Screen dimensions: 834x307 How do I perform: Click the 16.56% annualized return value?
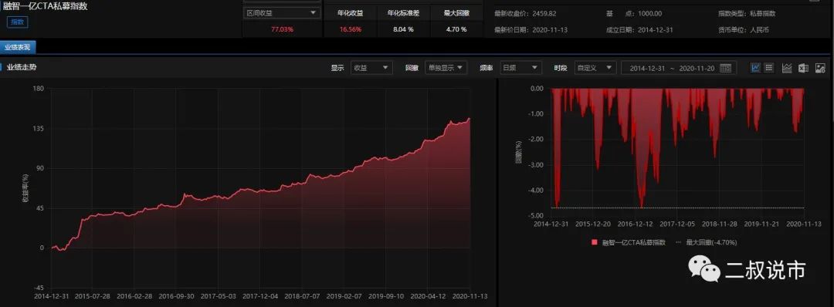350,29
